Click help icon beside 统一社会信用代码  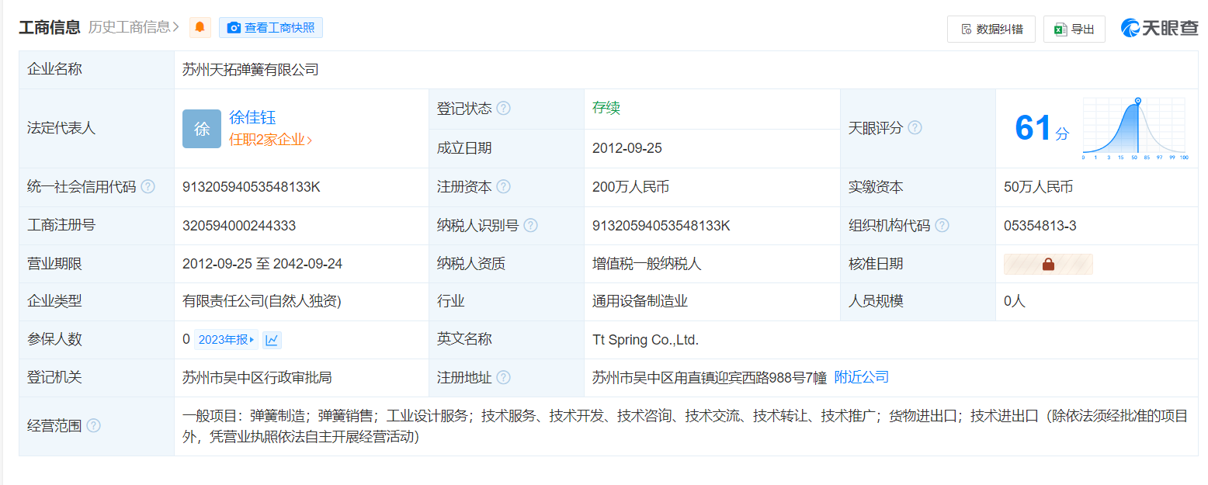pos(148,187)
